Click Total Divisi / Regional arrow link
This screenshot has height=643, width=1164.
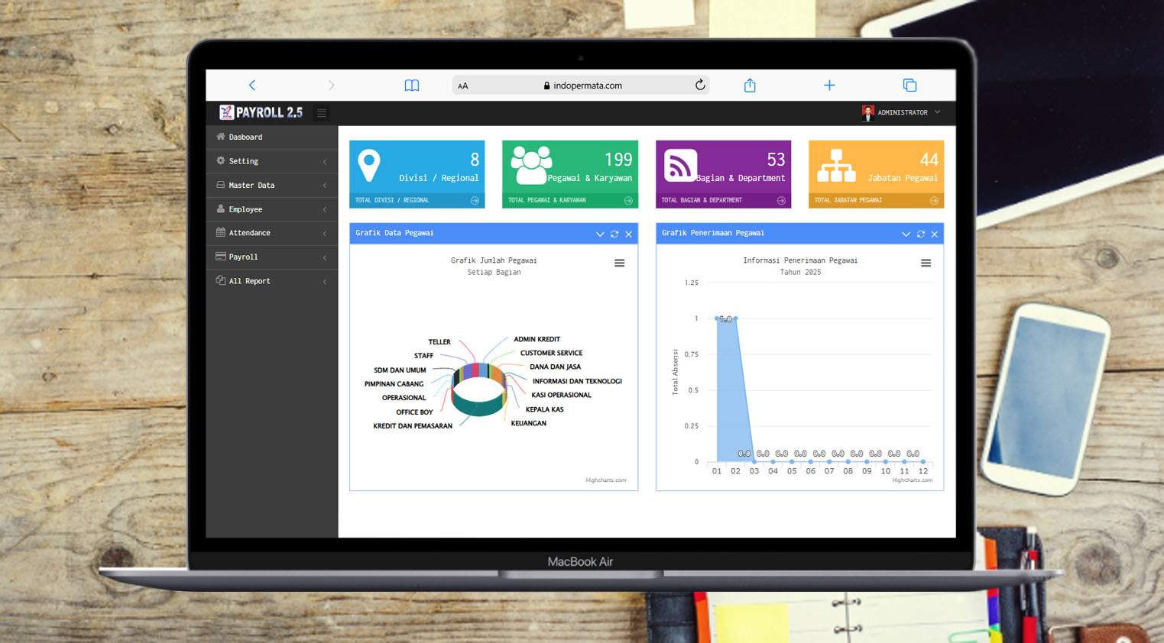(x=475, y=201)
